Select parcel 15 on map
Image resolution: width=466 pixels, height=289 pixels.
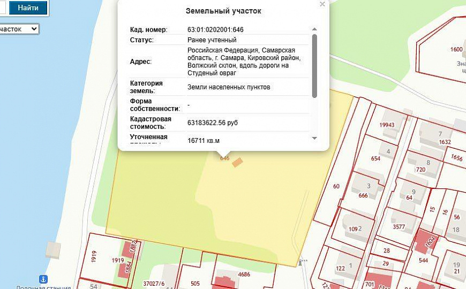[432, 209]
